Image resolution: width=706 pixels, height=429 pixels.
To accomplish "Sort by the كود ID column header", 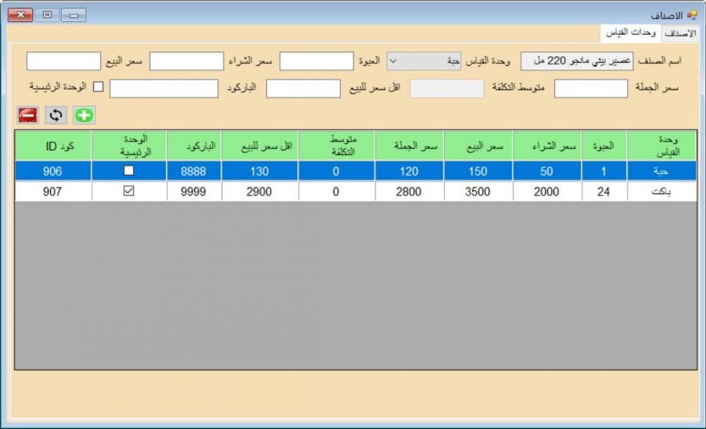I will [53, 146].
